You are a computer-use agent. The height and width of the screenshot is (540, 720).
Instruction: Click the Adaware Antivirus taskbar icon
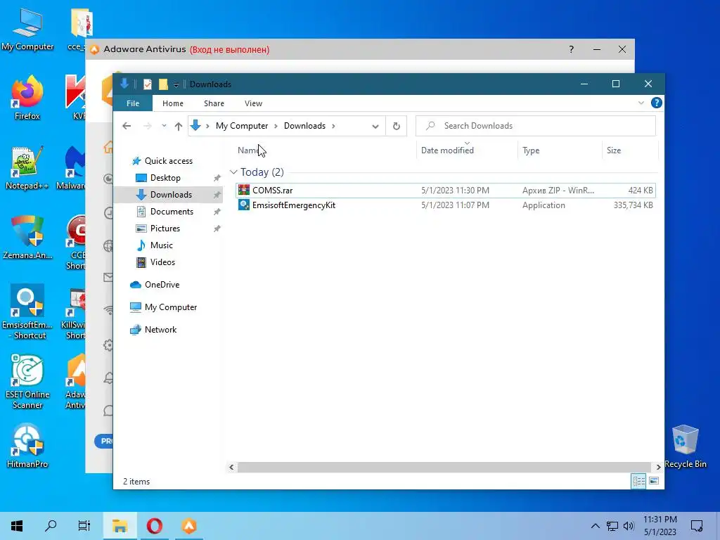point(188,526)
